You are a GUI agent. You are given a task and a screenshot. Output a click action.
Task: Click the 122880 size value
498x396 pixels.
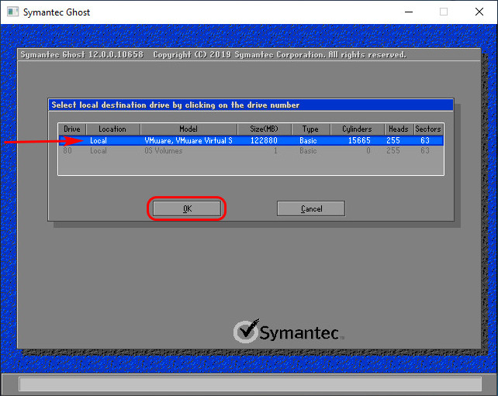pyautogui.click(x=264, y=141)
